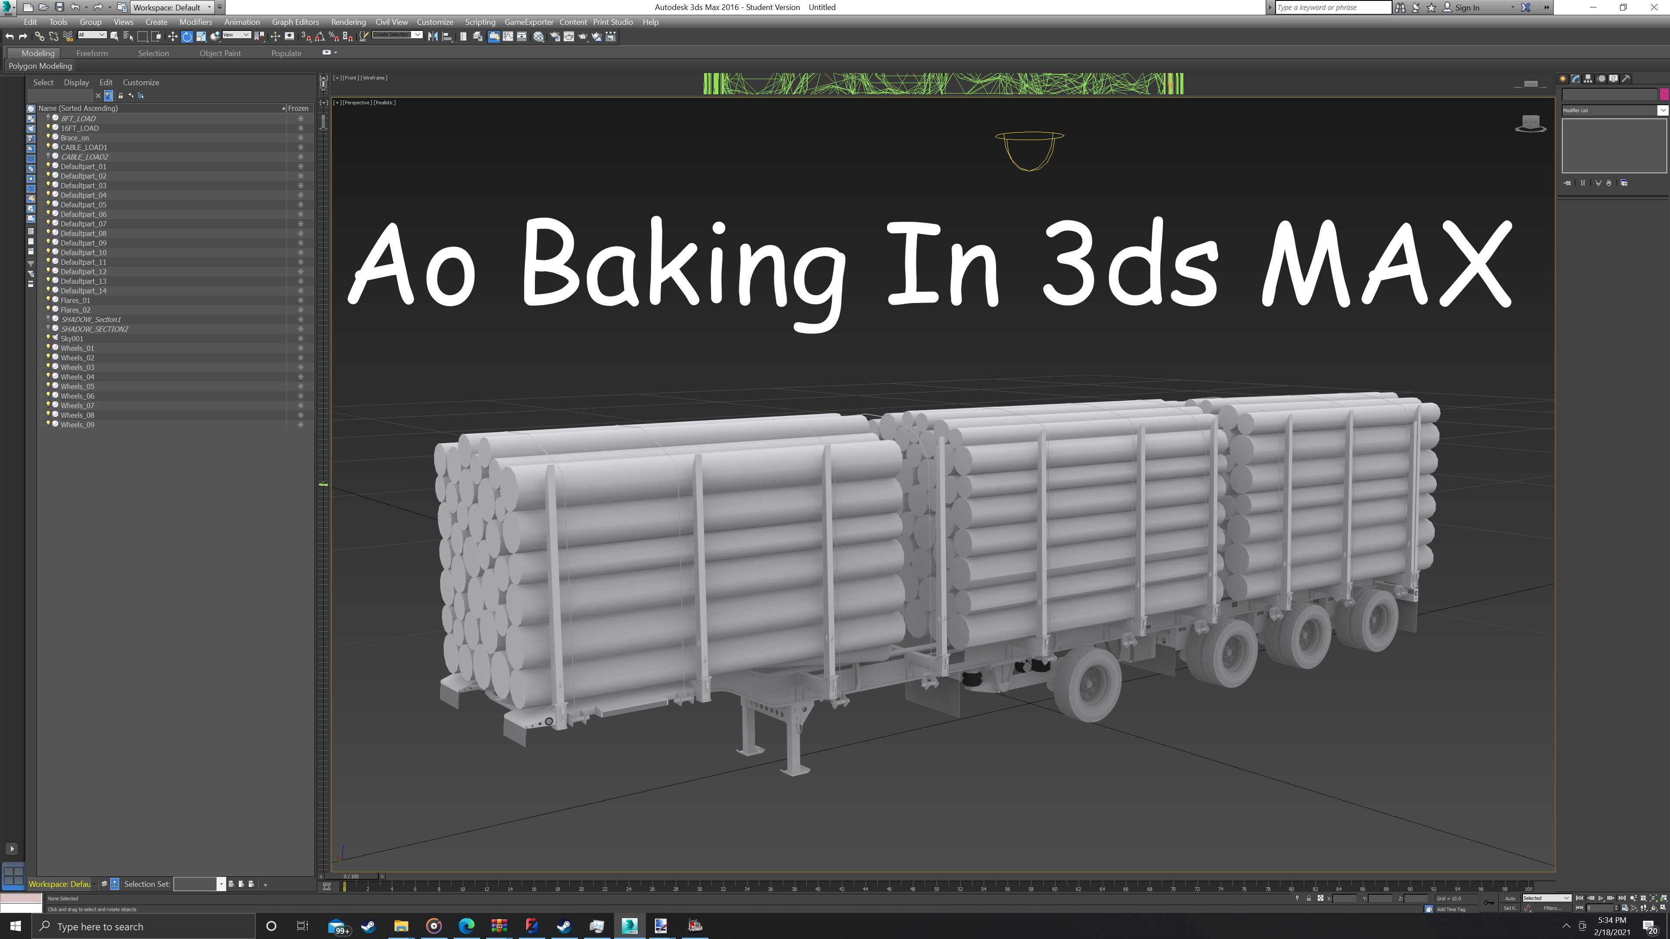Activate the Select and Move tool
The image size is (1670, 939).
[173, 36]
